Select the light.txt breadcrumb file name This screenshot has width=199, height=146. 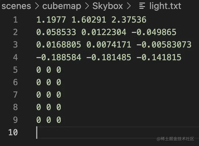point(165,6)
